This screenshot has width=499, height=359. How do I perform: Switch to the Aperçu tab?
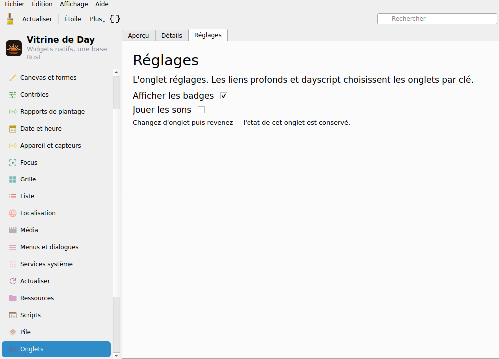point(138,35)
